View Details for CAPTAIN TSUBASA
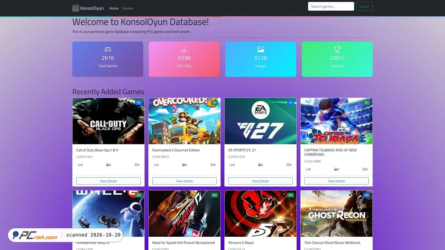The image size is (445, 250). click(337, 181)
